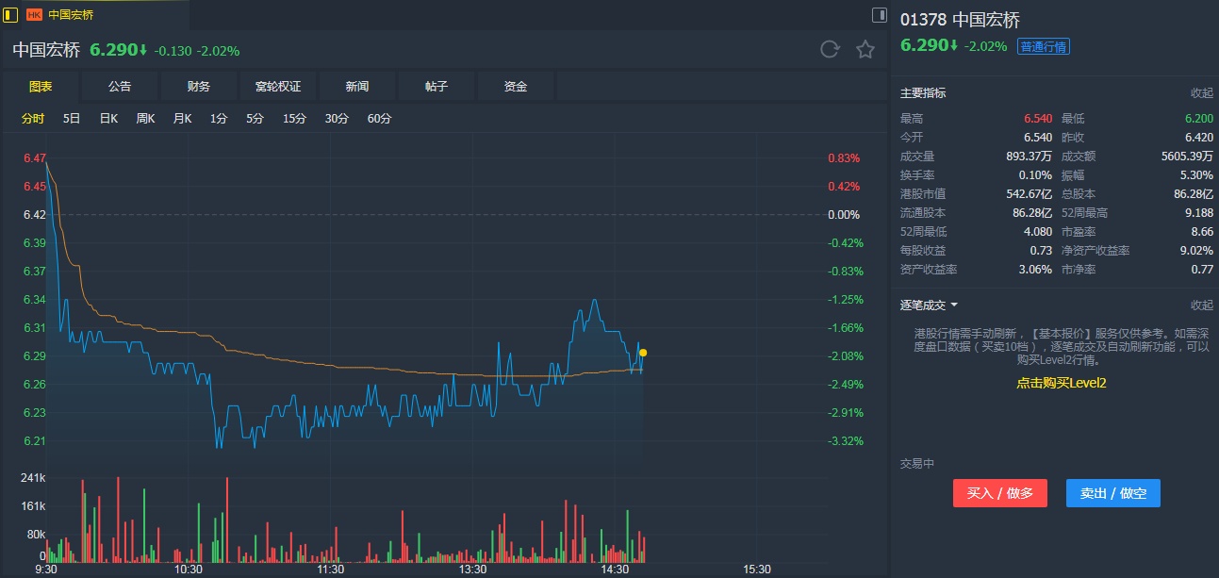
Task: Click the yellow latest-price dot on chart
Action: click(x=643, y=353)
